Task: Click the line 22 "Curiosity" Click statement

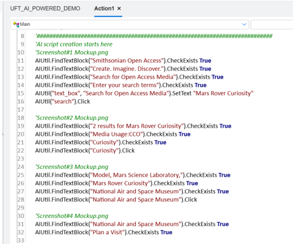Action: point(85,151)
